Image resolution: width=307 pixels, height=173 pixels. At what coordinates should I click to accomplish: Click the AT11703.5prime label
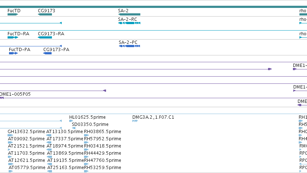coord(26,153)
